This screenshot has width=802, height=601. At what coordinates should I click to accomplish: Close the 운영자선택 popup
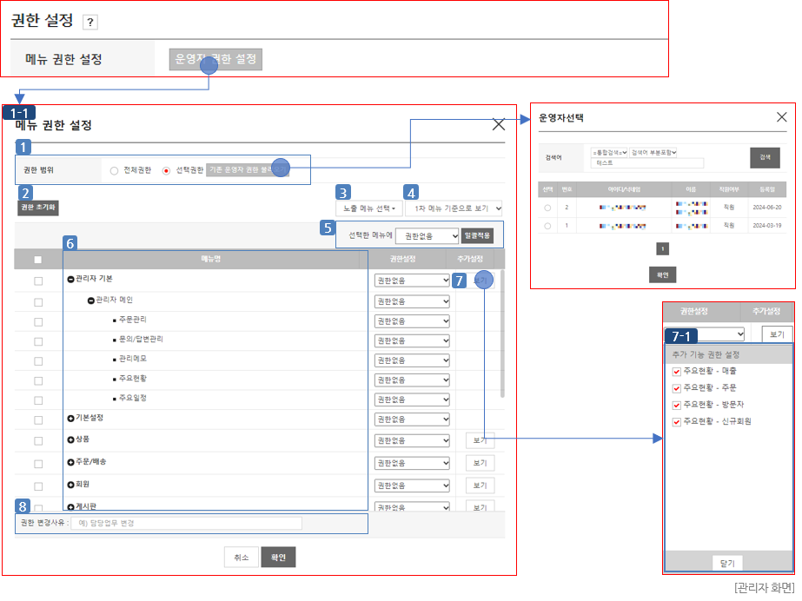pyautogui.click(x=781, y=116)
